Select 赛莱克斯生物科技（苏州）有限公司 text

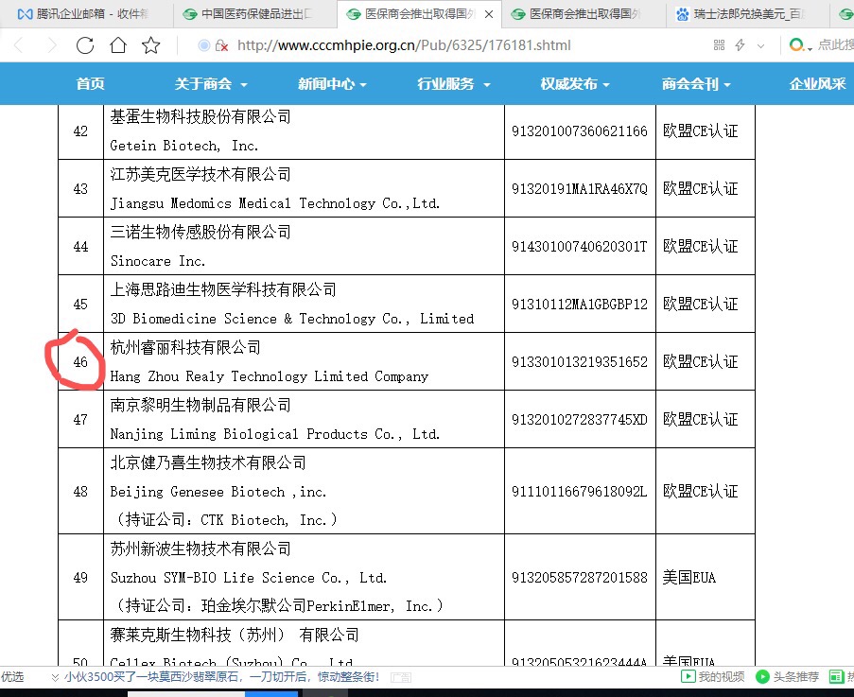[235, 635]
